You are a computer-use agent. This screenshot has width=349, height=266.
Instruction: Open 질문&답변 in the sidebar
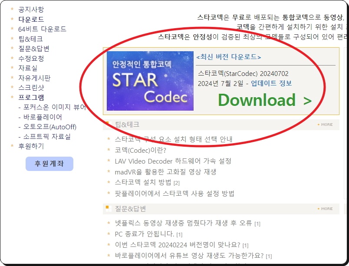34,49
